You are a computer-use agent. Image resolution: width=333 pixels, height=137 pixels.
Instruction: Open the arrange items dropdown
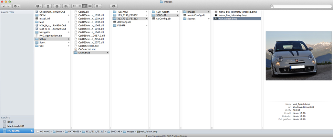[98, 6]
